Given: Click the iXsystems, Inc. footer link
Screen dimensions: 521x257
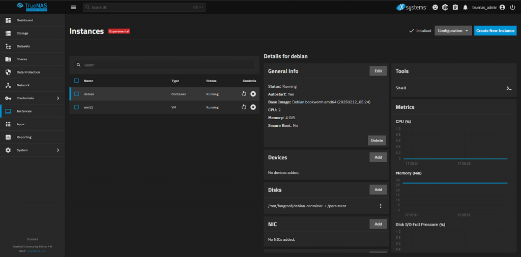Looking at the screenshot, I should [37, 251].
